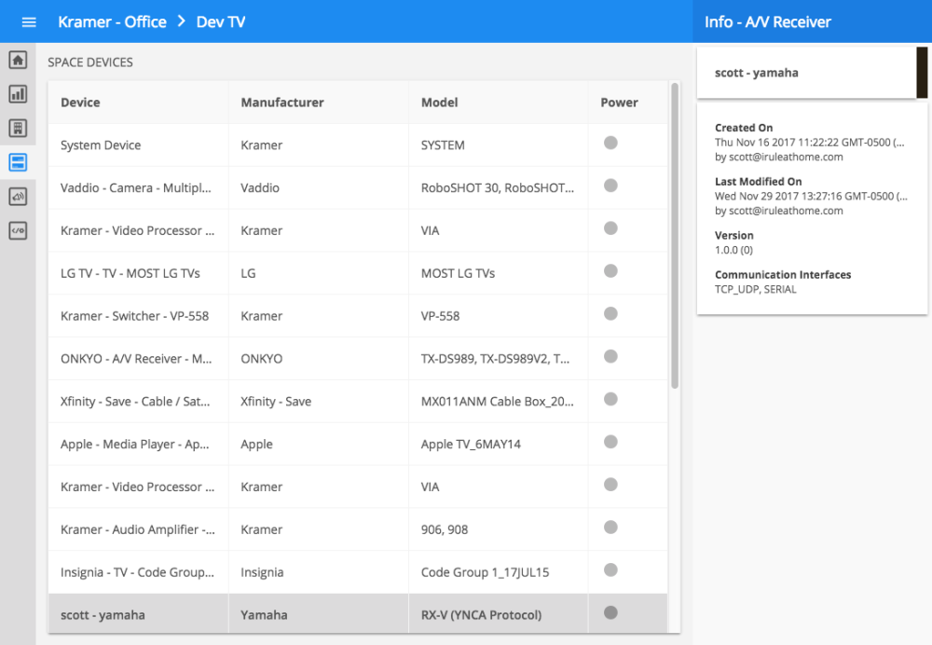Go to the Home sidebar icon
This screenshot has width=932, height=645.
click(18, 61)
